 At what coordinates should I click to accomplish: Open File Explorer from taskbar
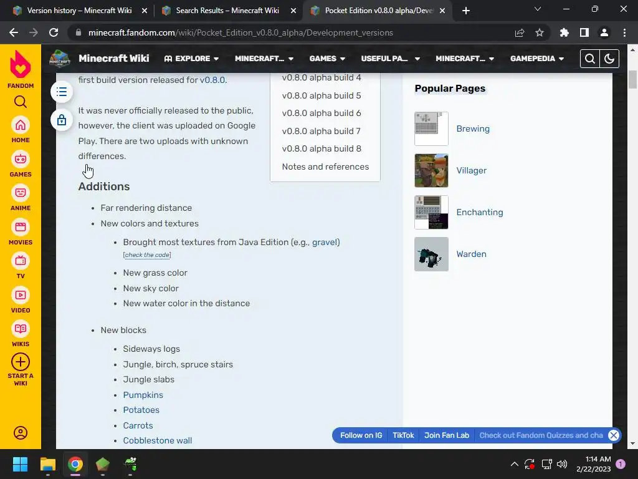coord(47,464)
